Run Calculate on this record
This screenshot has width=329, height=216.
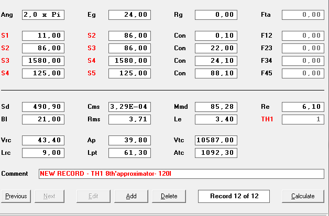pos(303,196)
